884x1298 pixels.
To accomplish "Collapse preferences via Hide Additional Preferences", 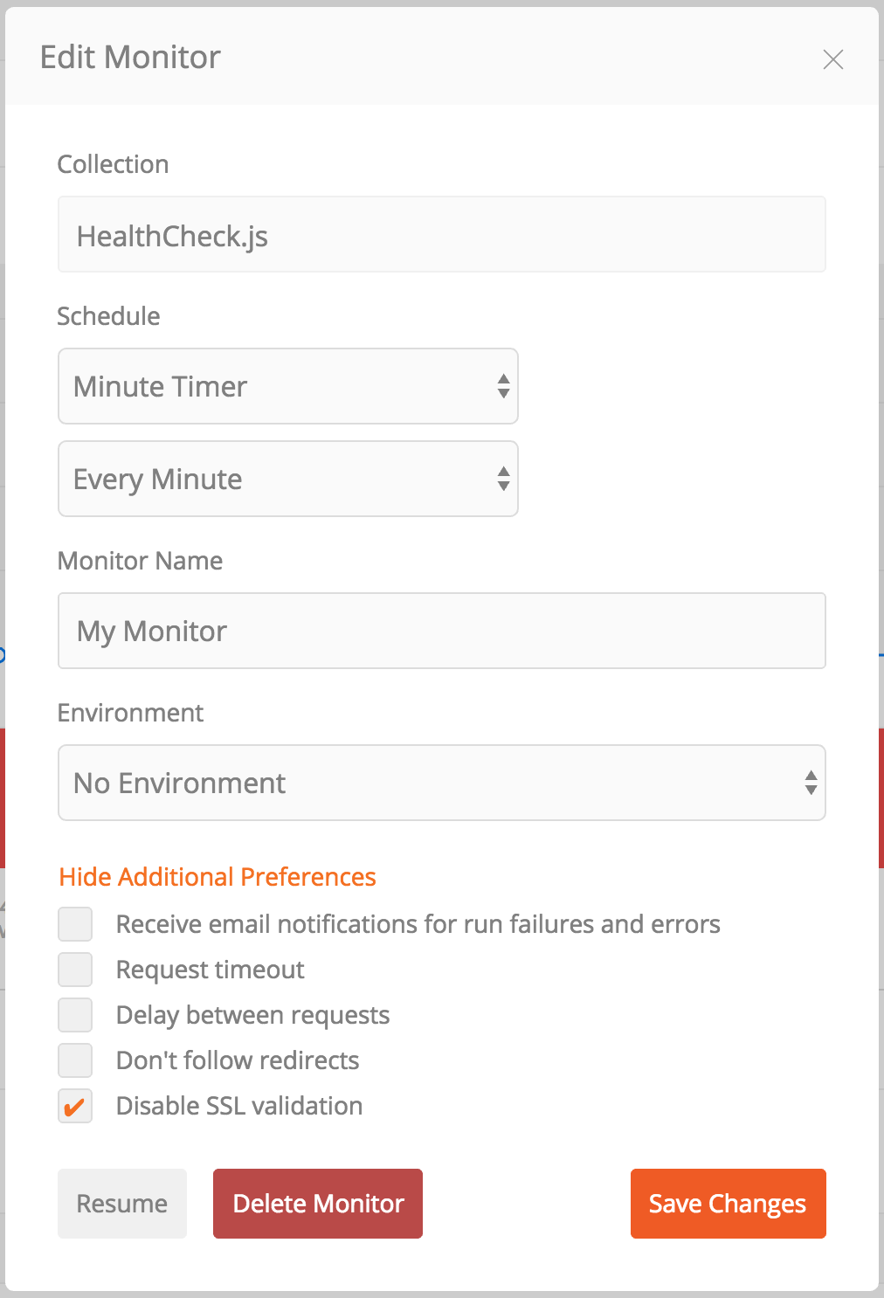I will [217, 877].
